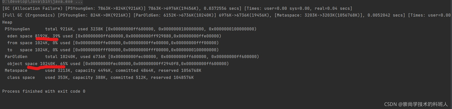Select the Heap heading line

pos(7,22)
